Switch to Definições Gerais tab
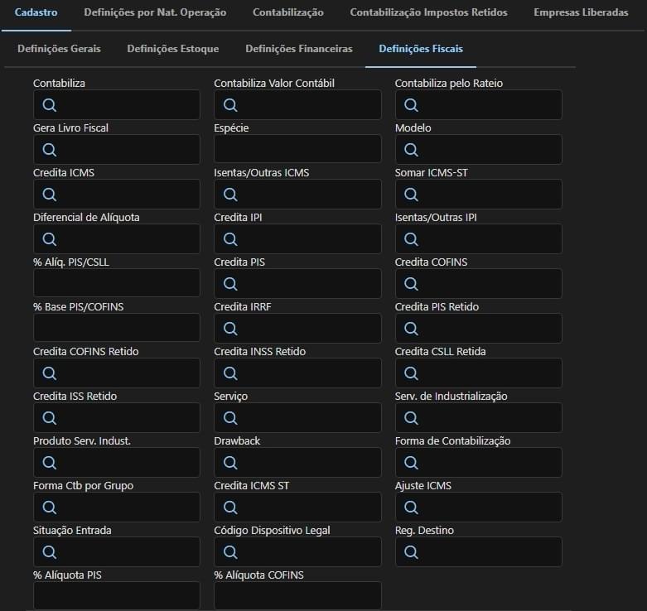The image size is (647, 611). pos(59,49)
